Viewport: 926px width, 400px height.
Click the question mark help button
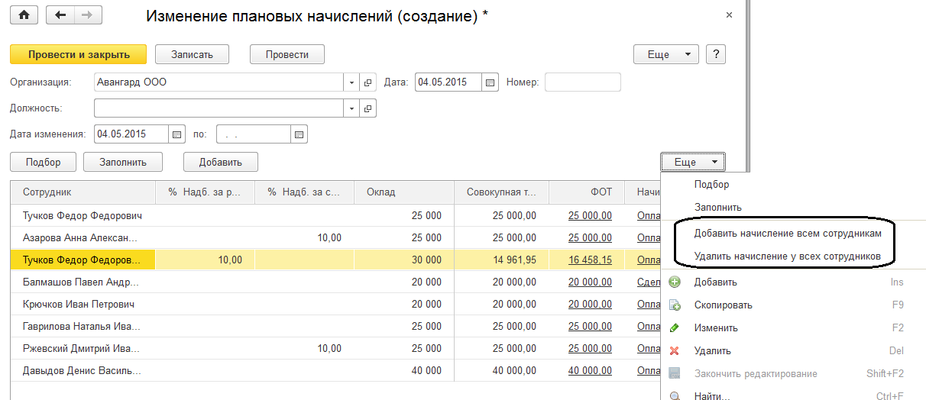(x=715, y=54)
